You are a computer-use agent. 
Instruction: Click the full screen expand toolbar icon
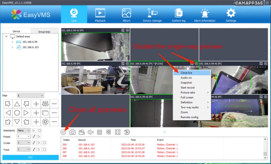click(118, 132)
